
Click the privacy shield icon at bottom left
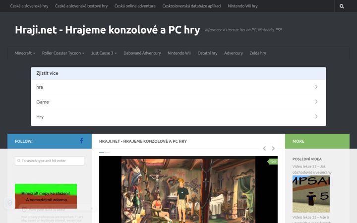10,203
